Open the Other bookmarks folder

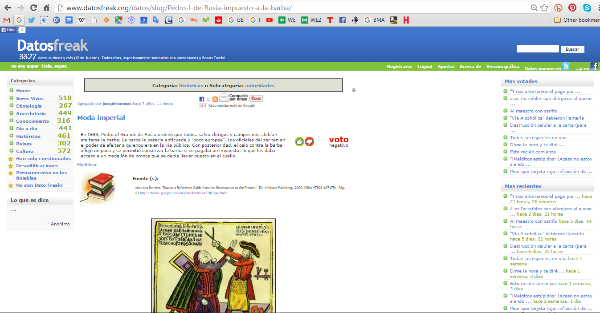[x=577, y=20]
